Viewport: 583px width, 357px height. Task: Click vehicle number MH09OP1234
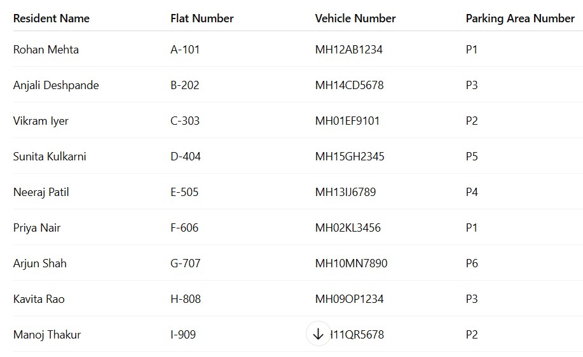pos(349,299)
